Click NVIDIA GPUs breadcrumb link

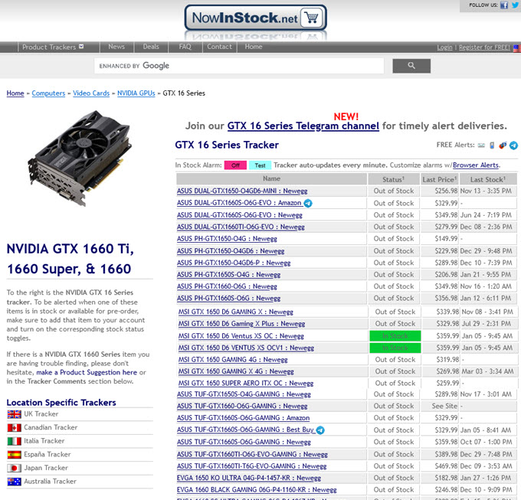[x=136, y=93]
